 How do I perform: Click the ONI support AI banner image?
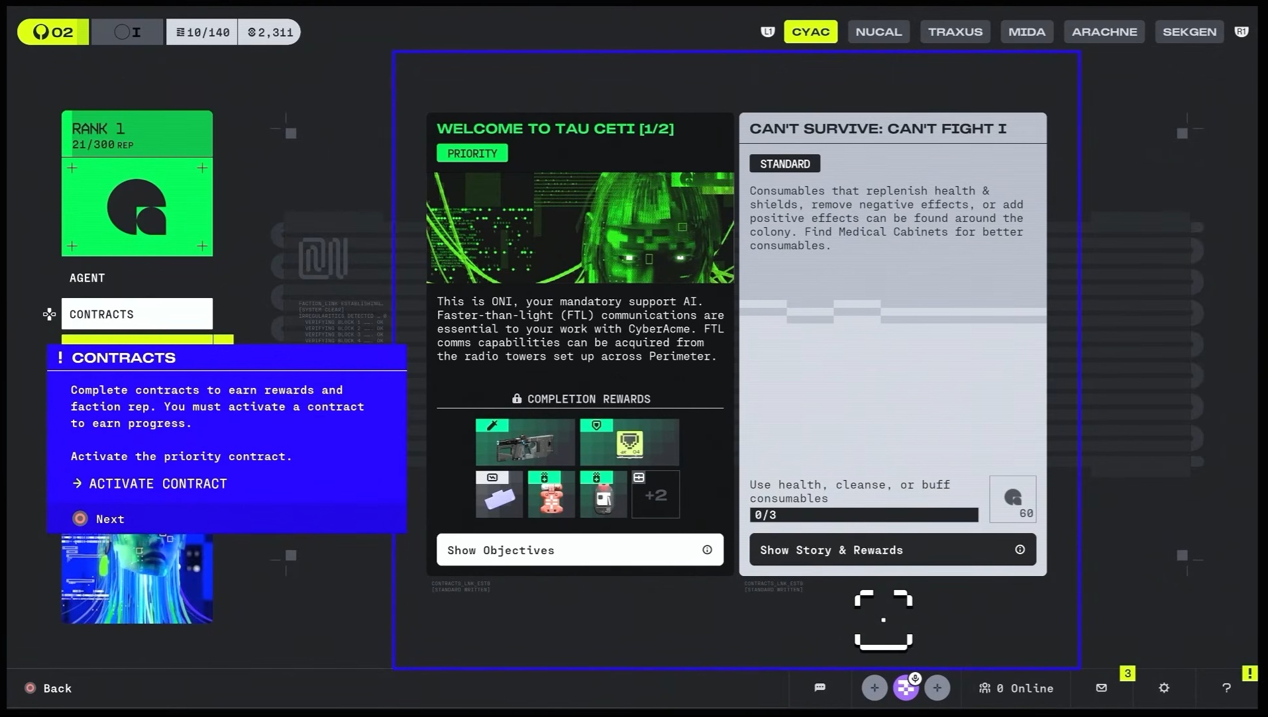580,228
